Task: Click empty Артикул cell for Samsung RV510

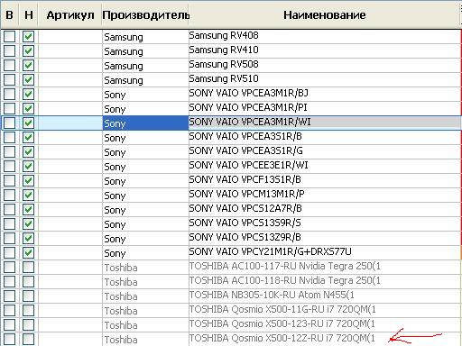Action: pos(70,80)
